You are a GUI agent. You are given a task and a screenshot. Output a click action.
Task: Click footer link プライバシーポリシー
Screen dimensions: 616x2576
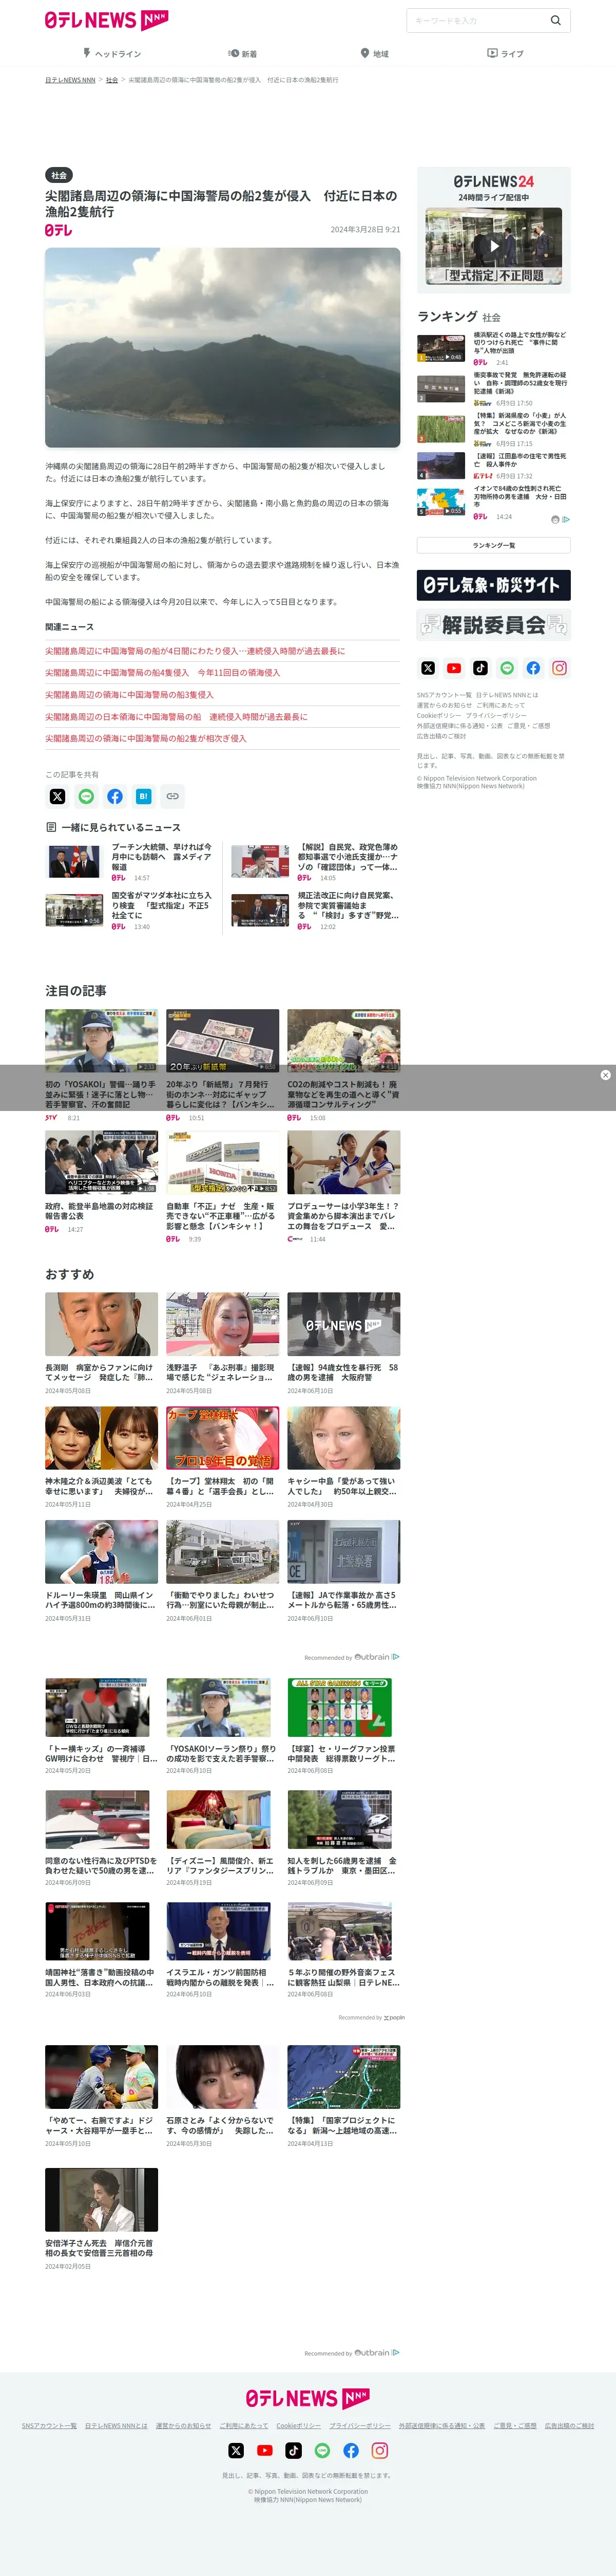coord(360,2425)
